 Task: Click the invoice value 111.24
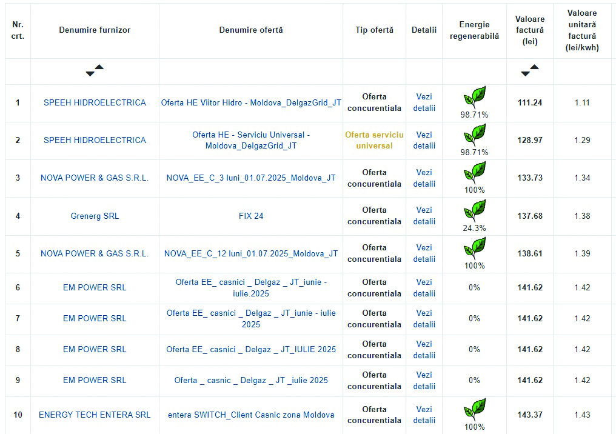530,102
